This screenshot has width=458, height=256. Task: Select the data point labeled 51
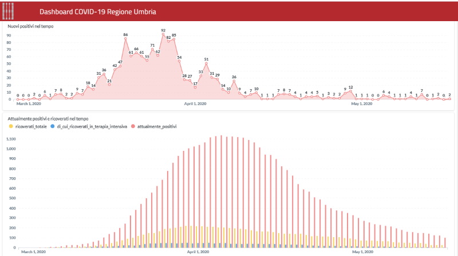pos(206,63)
